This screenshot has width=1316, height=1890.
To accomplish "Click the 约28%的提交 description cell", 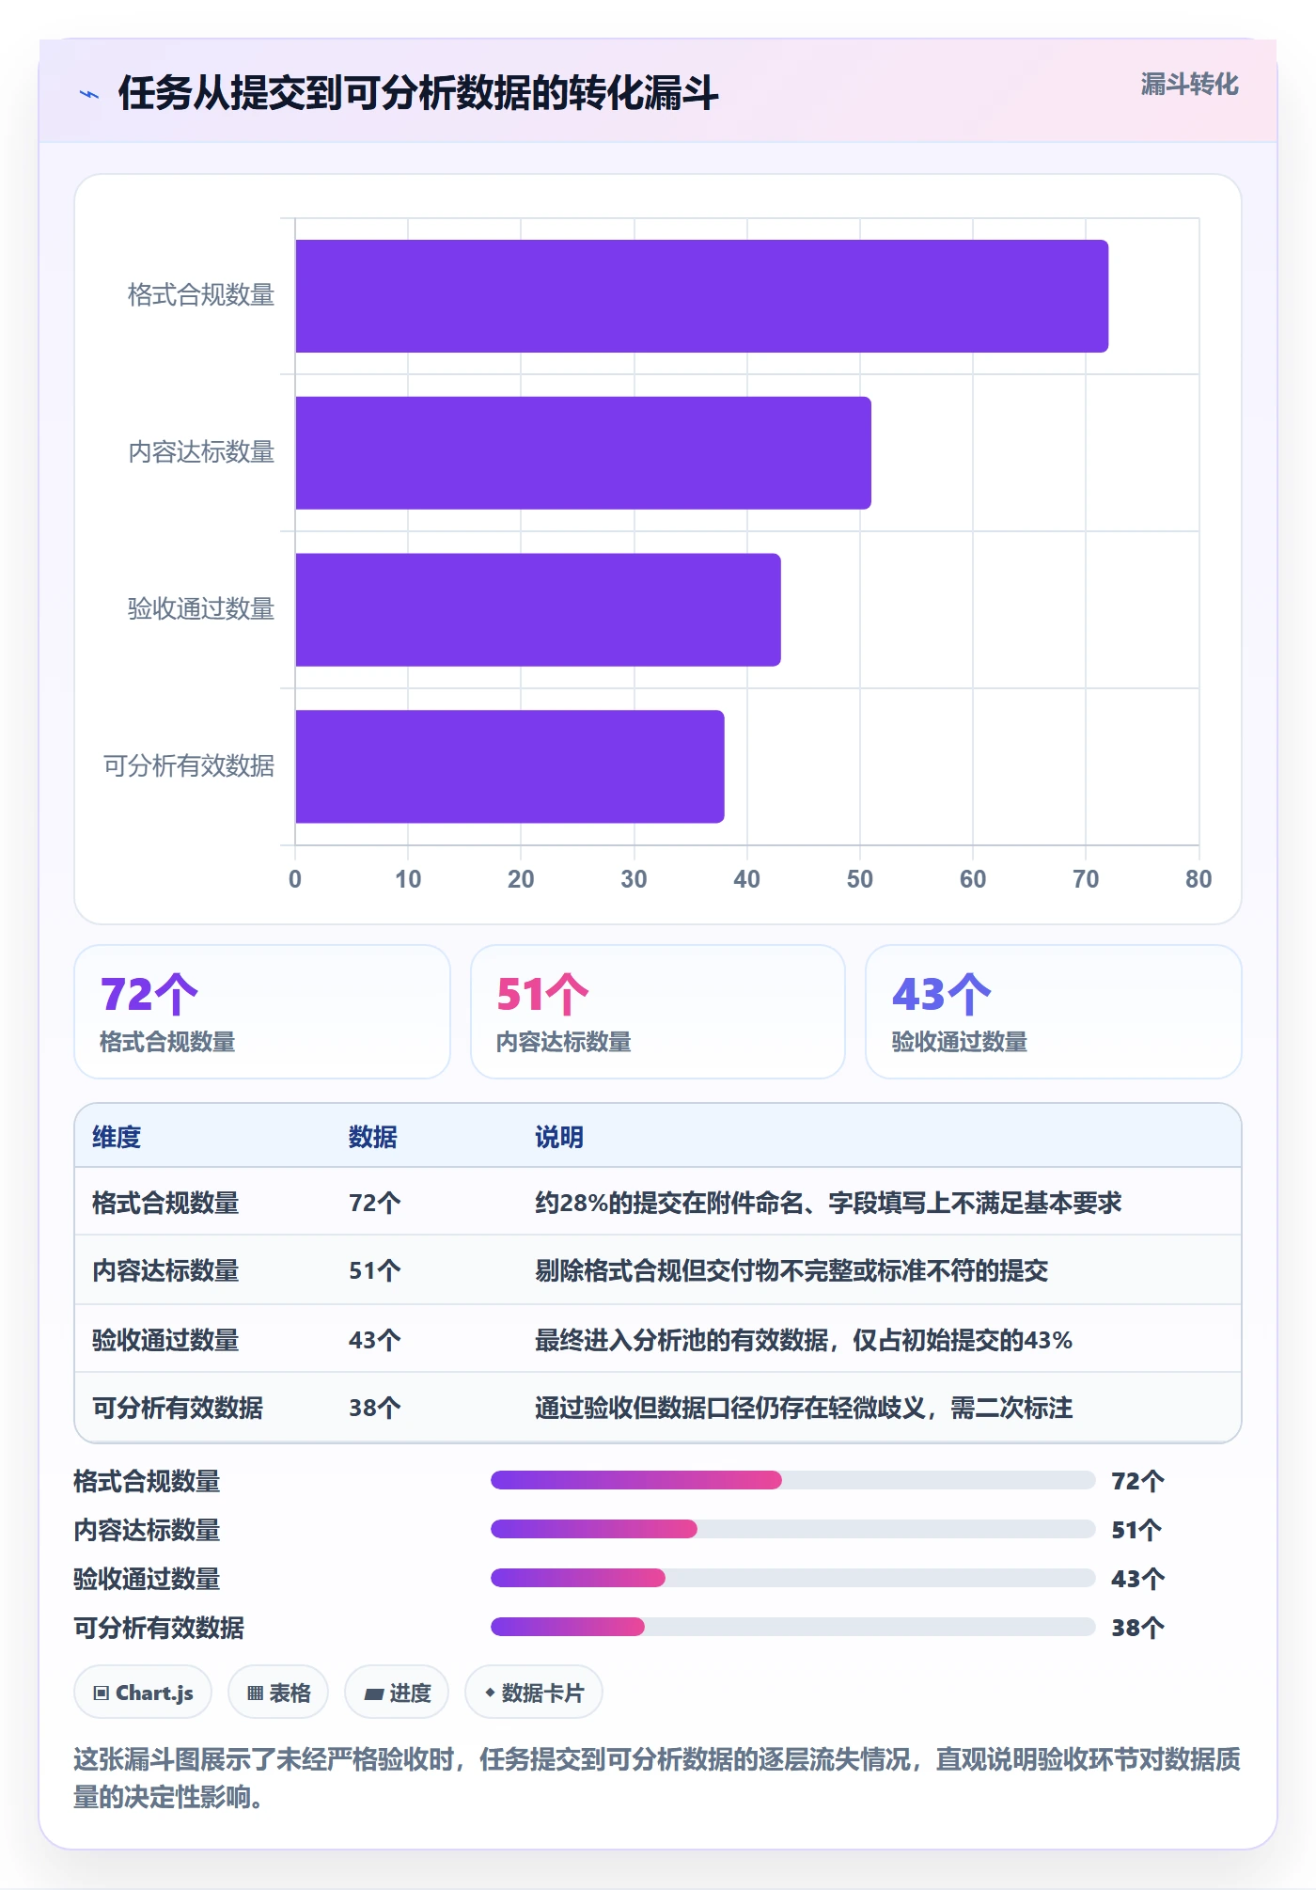I will tap(828, 1203).
